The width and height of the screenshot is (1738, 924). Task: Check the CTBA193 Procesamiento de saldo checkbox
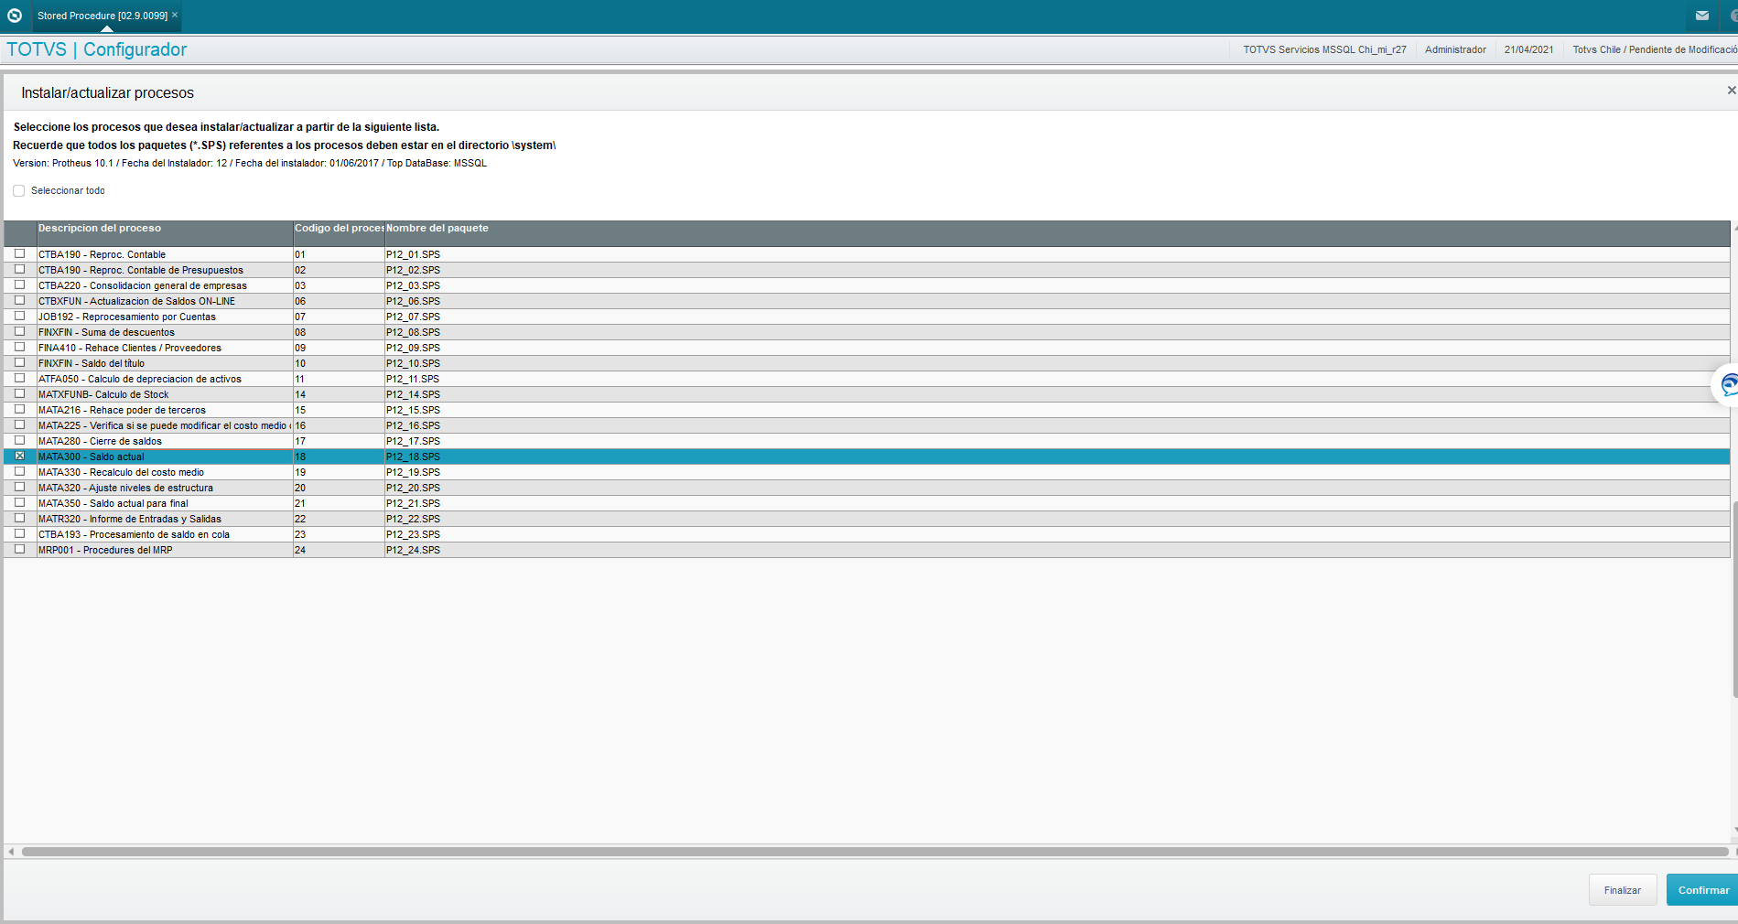click(x=19, y=533)
